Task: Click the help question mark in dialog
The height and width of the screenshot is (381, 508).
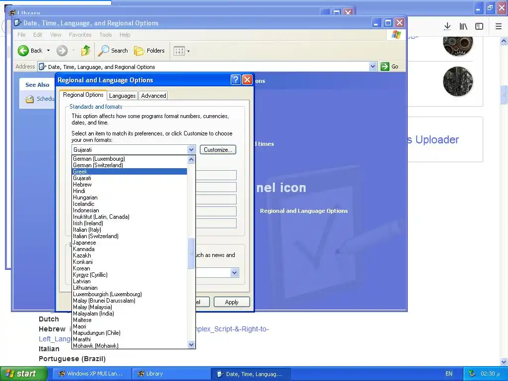Action: click(x=236, y=80)
